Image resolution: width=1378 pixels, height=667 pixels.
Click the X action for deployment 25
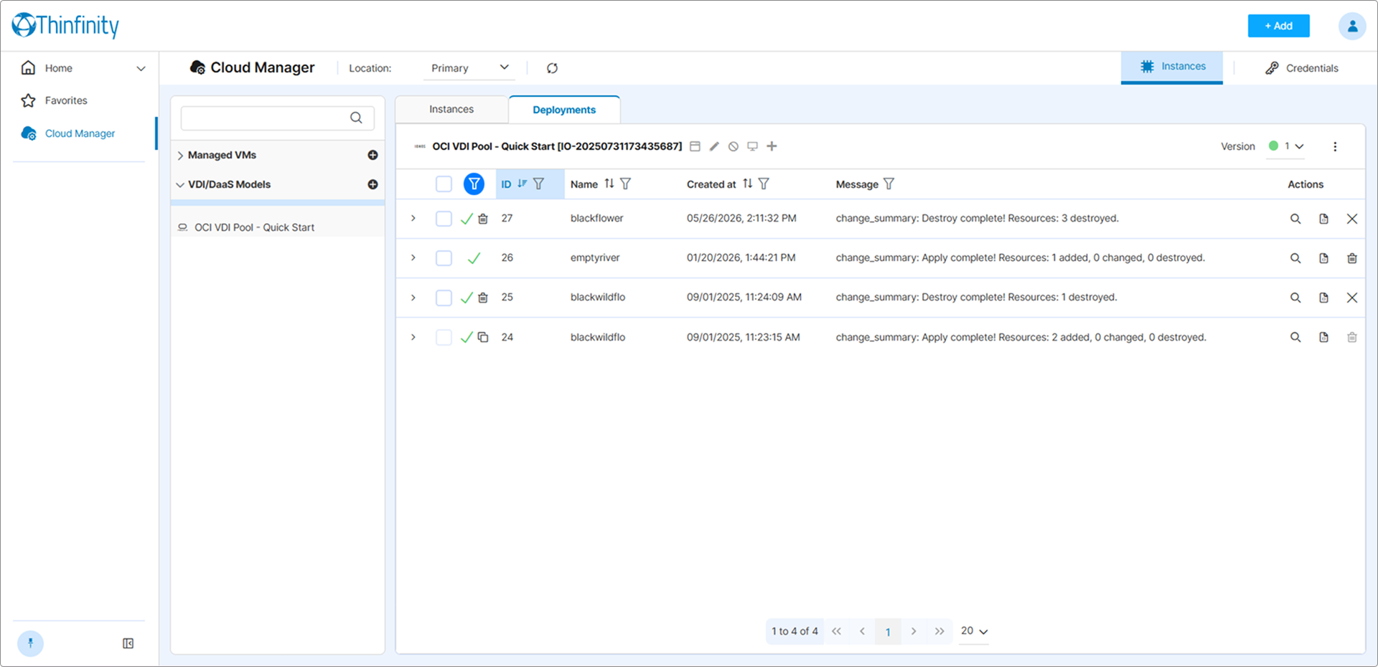[1352, 298]
